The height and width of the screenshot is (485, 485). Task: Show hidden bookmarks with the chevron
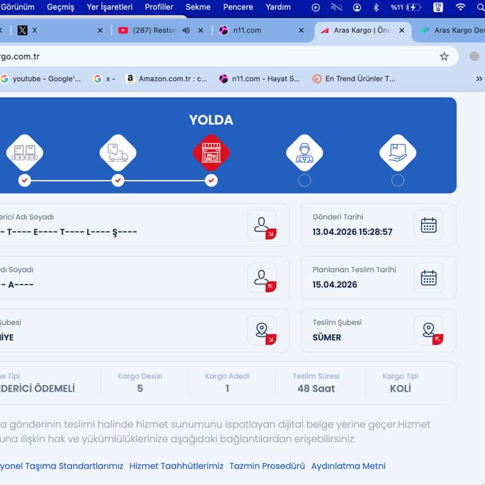tap(479, 79)
